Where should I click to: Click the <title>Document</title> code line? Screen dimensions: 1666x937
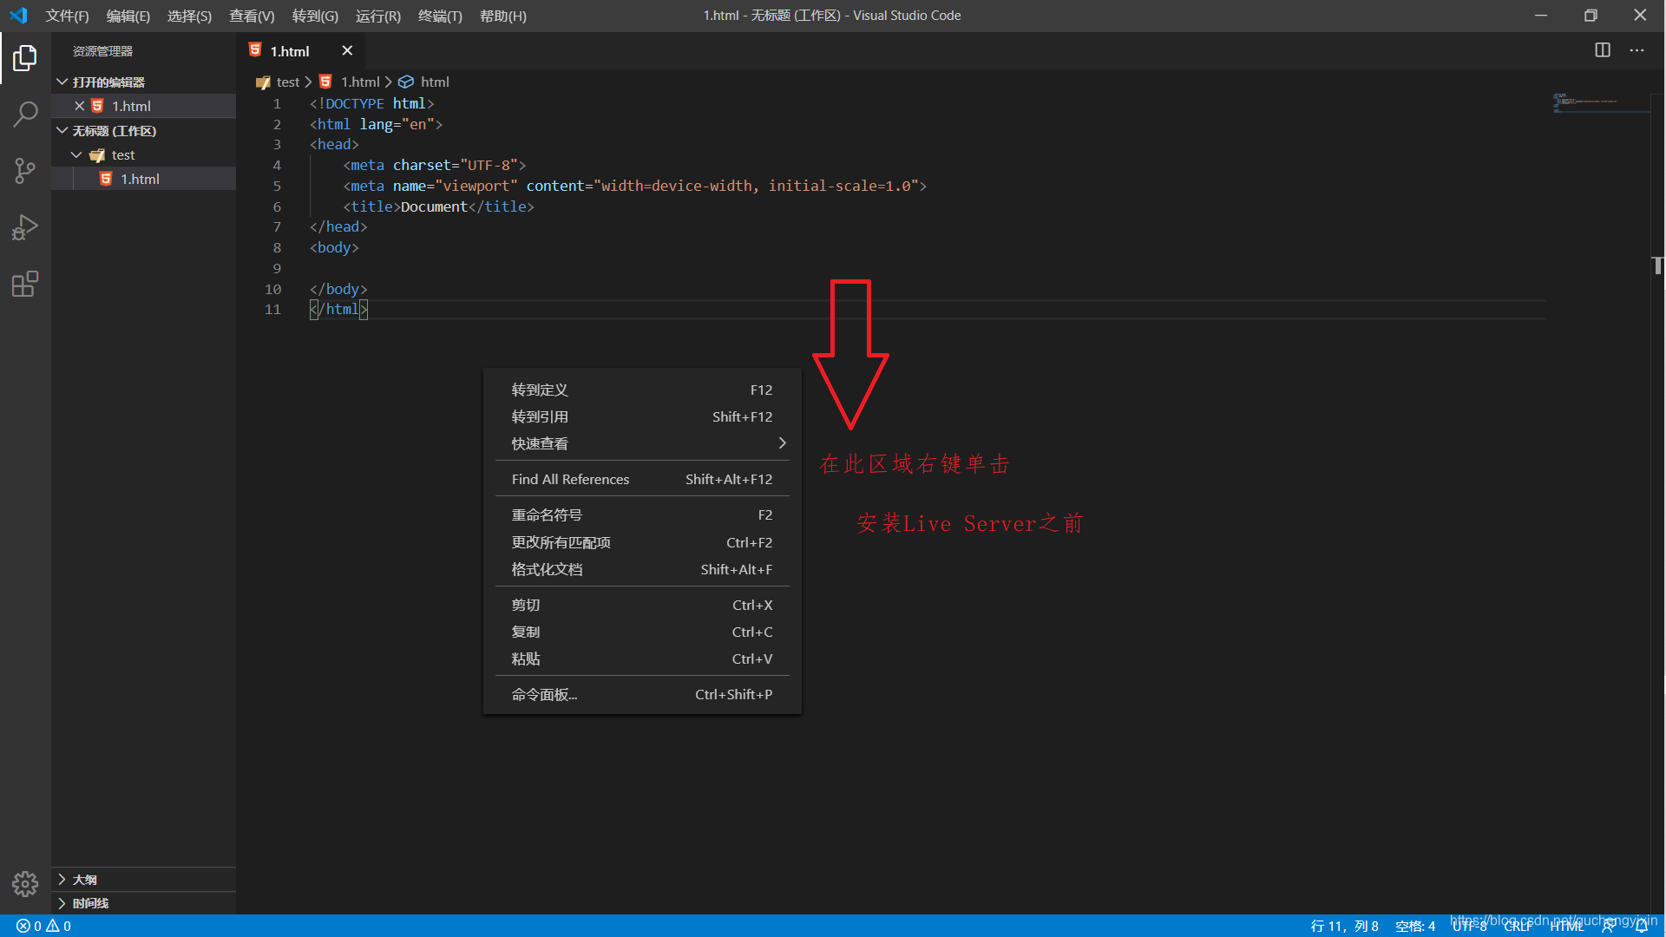pyautogui.click(x=438, y=206)
